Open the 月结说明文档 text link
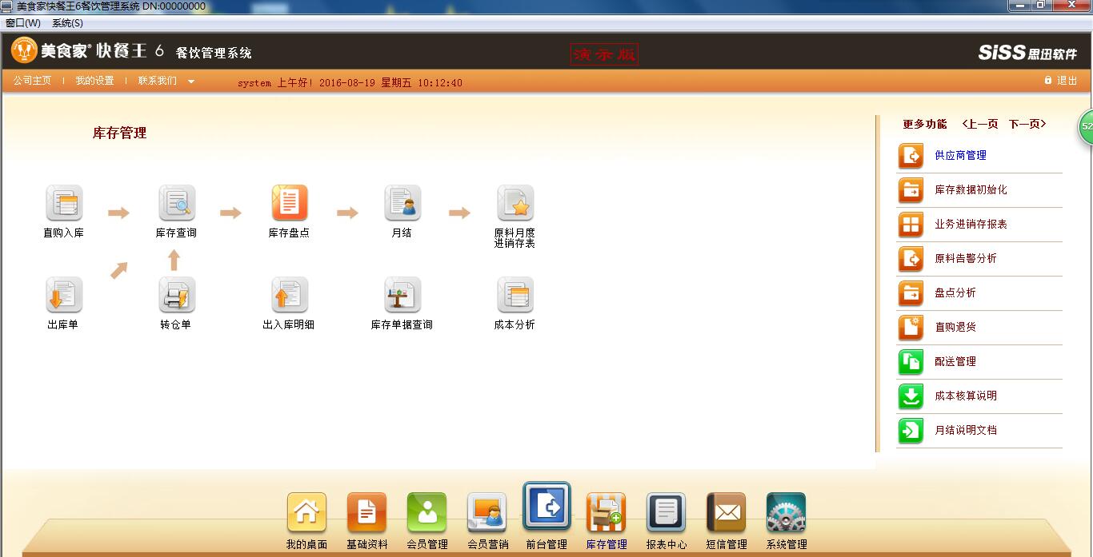Image resolution: width=1093 pixels, height=557 pixels. [x=966, y=431]
